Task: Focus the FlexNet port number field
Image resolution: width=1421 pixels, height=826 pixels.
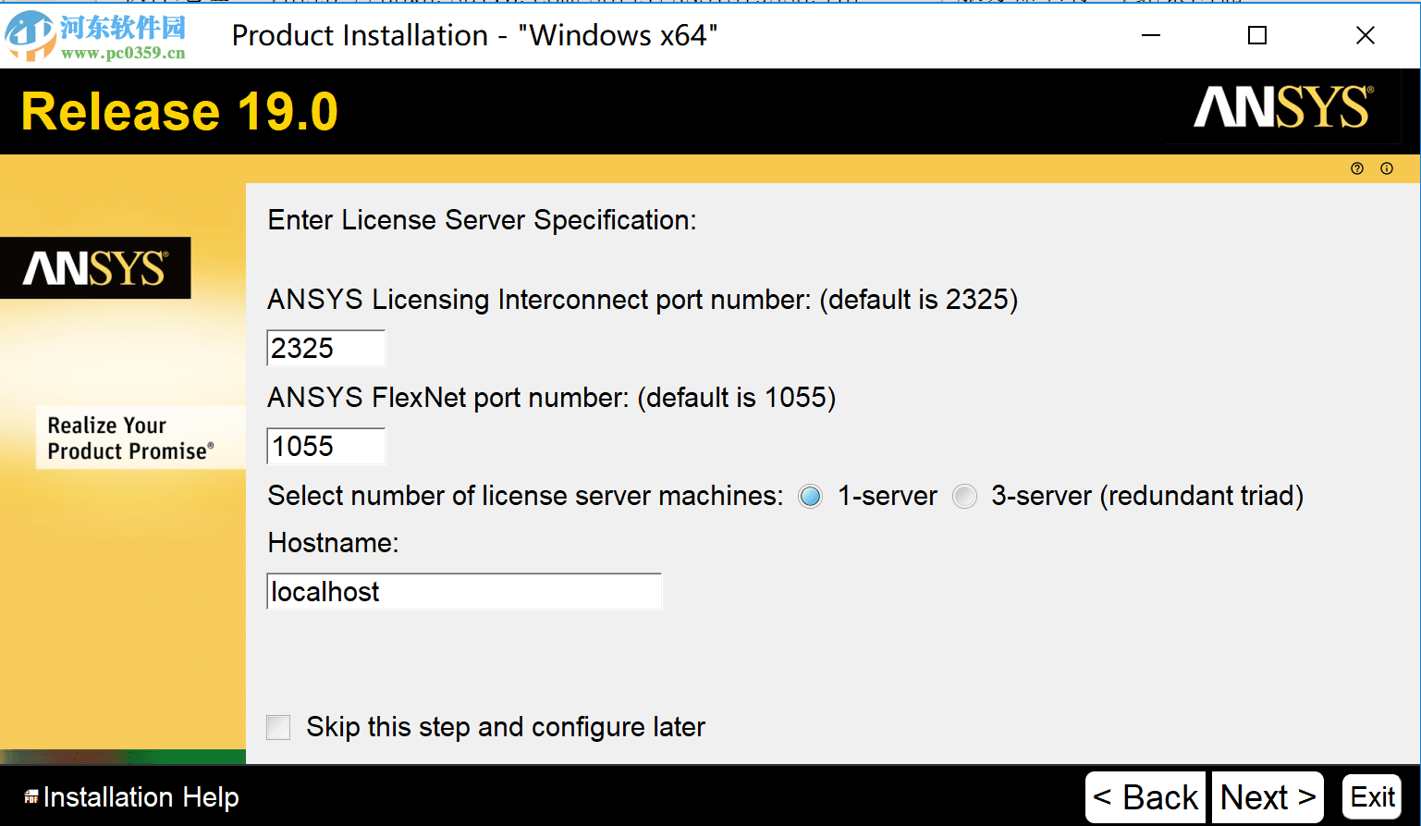Action: [x=325, y=447]
